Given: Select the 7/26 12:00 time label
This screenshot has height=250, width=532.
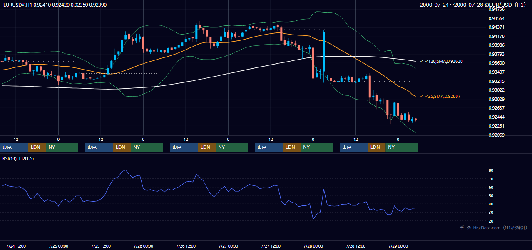Looking at the screenshot, I should coord(186,246).
